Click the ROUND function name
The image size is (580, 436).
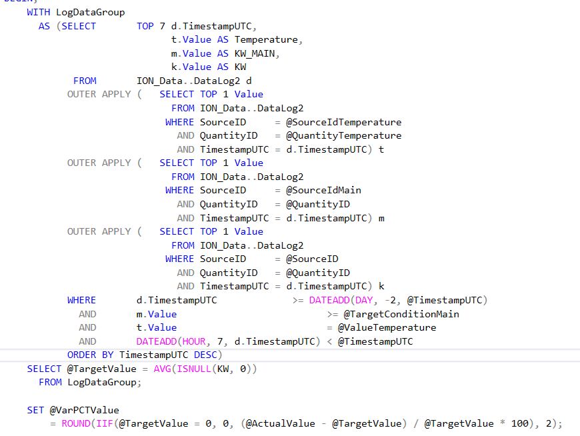pos(76,423)
